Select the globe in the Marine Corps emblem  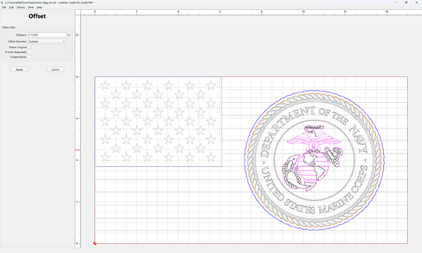pos(313,167)
